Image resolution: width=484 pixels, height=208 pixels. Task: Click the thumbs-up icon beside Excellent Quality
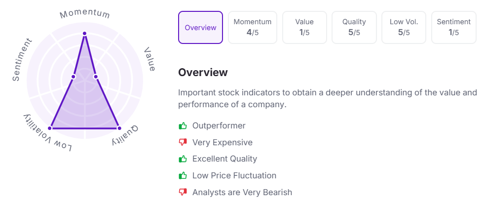pyautogui.click(x=183, y=159)
